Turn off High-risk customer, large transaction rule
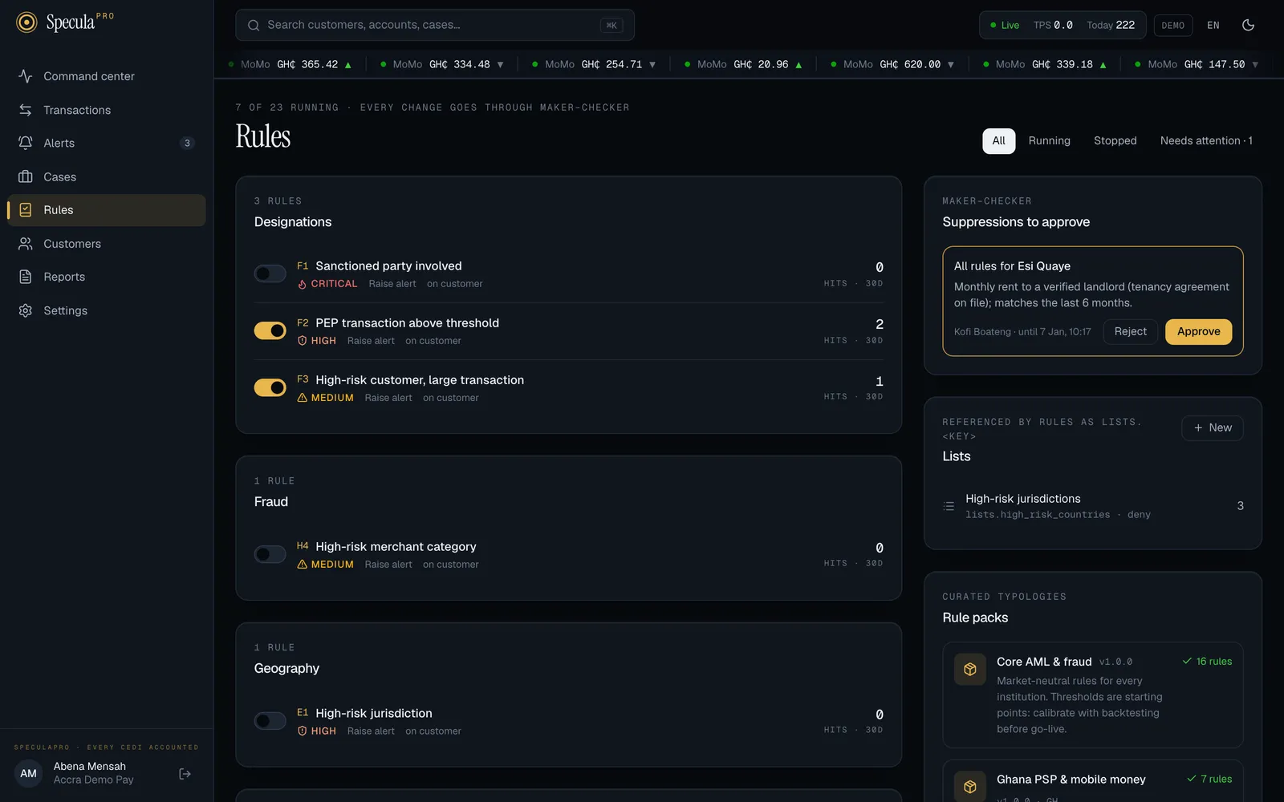This screenshot has height=802, width=1284. [270, 387]
